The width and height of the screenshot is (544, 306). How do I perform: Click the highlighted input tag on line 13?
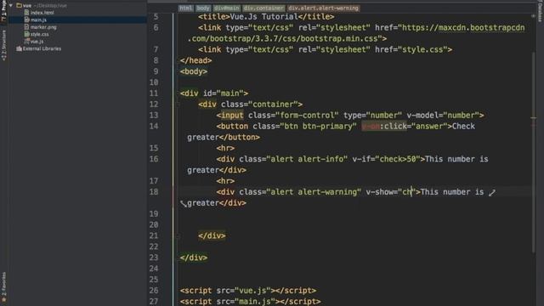point(232,116)
